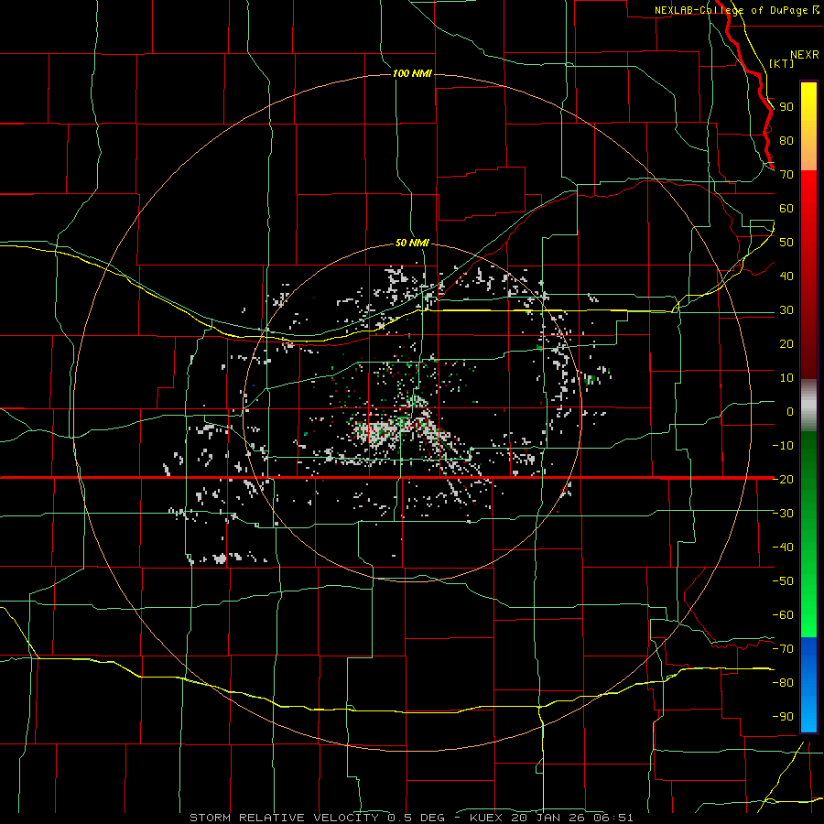Image resolution: width=824 pixels, height=824 pixels.
Task: Click the -70 scale value
Action: point(783,649)
